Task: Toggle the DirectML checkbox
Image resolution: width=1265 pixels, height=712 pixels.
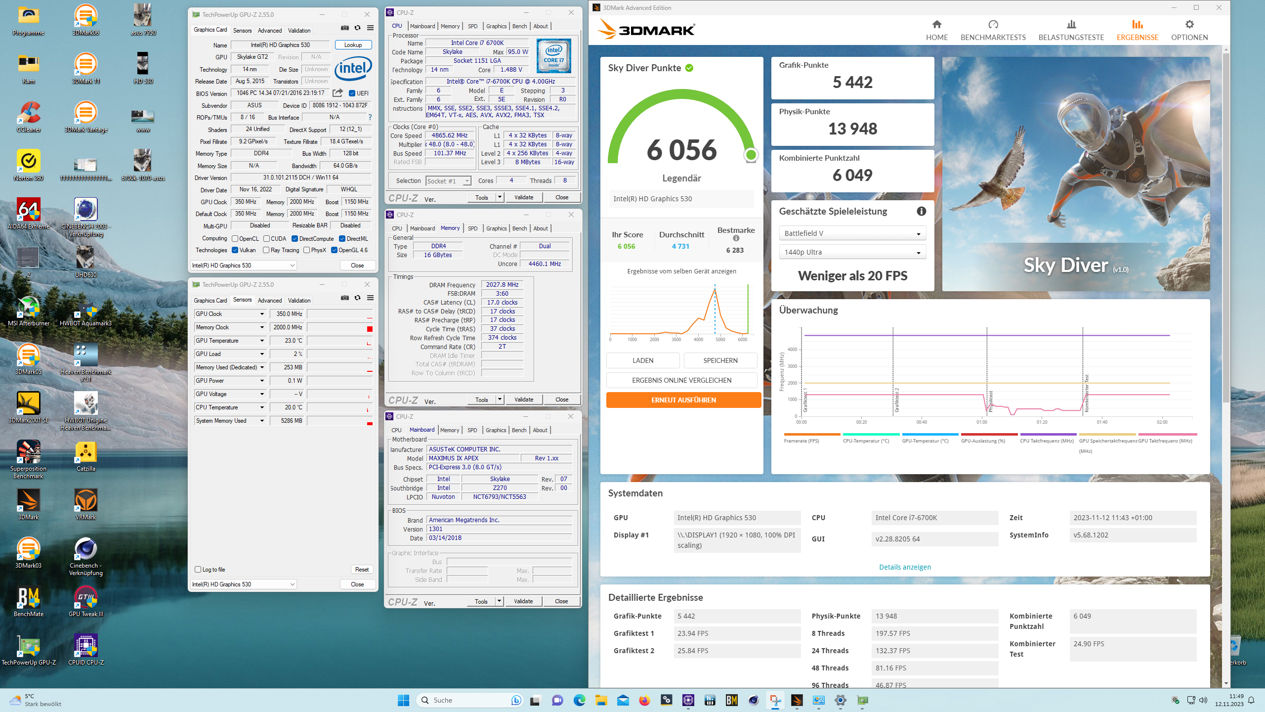Action: pos(342,239)
